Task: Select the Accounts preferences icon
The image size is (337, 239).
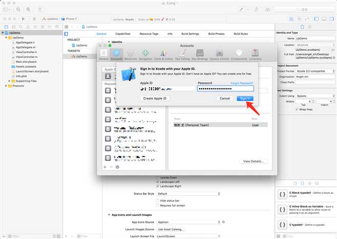Action: tap(116, 54)
